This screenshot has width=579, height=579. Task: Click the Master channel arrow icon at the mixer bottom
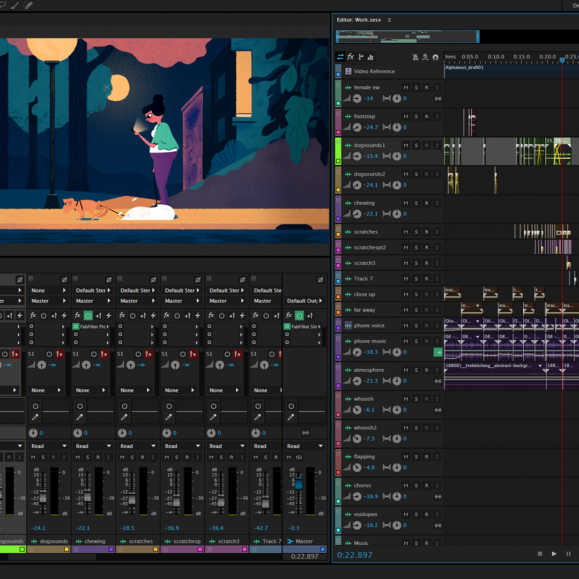(290, 541)
